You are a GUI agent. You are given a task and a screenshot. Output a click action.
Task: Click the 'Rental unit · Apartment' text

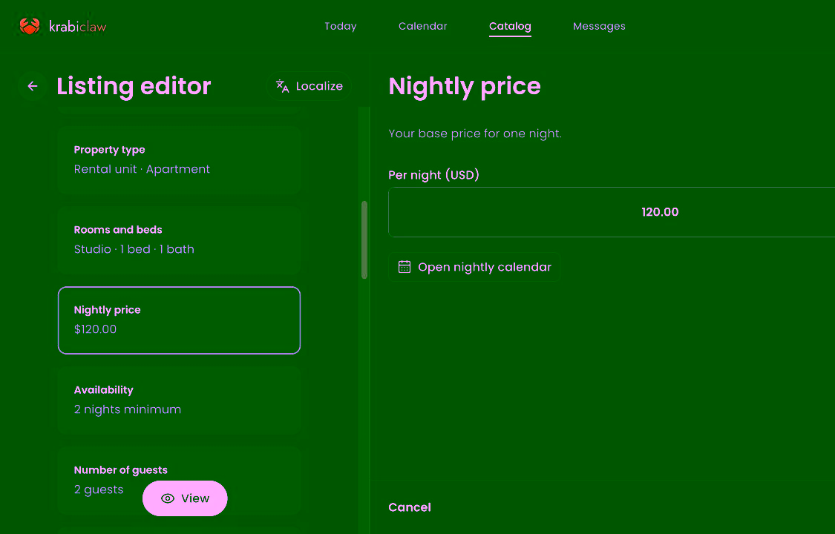(x=142, y=169)
